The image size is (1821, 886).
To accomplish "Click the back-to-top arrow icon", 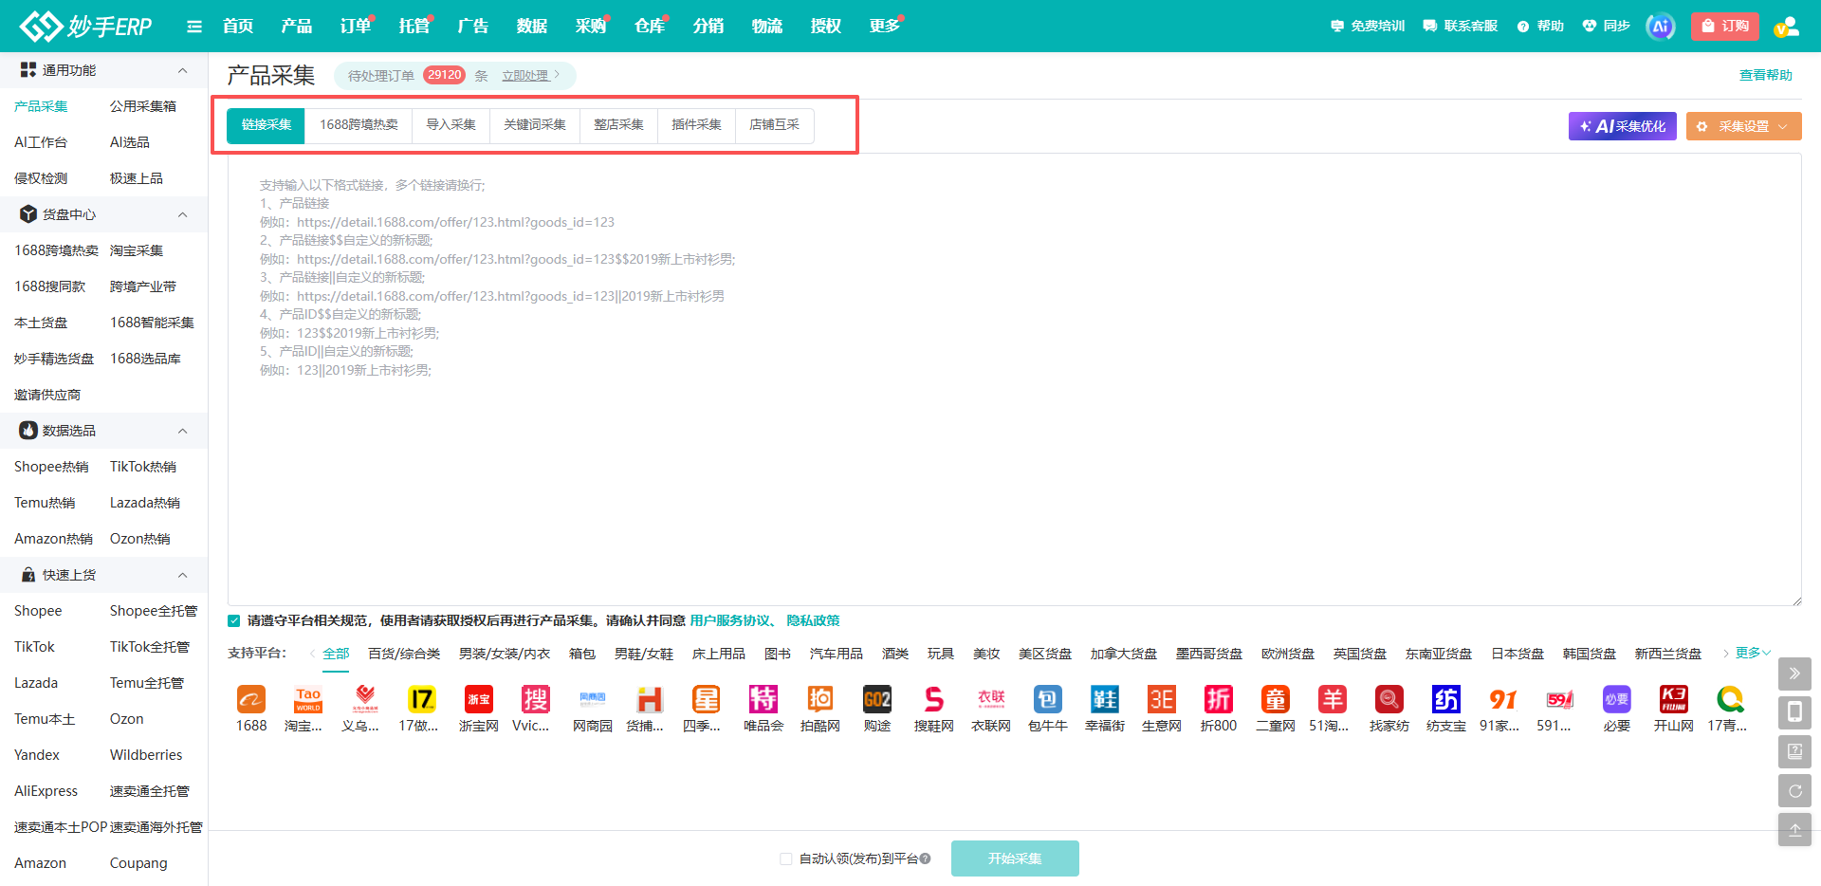I will [x=1794, y=830].
